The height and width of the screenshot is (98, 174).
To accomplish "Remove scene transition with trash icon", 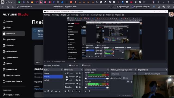I will click(x=132, y=82).
